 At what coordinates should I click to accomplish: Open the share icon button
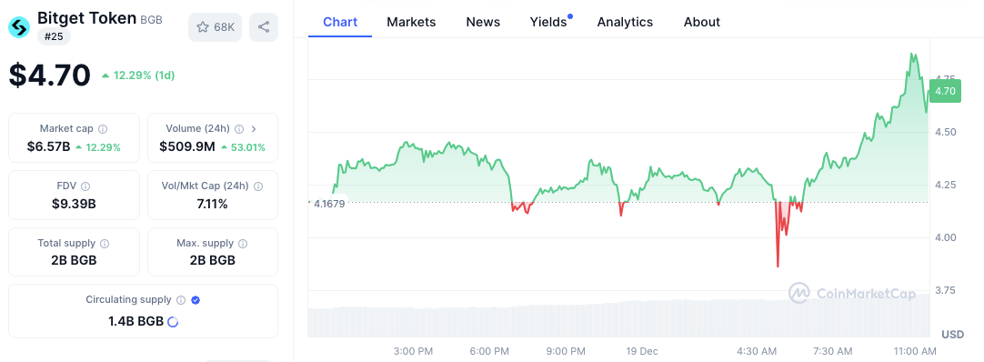point(264,27)
